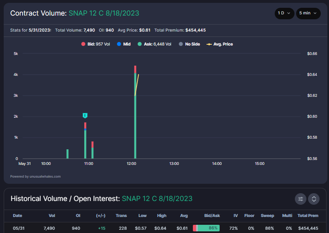
Task: Sort table by Vol column header
Action: coord(52,216)
